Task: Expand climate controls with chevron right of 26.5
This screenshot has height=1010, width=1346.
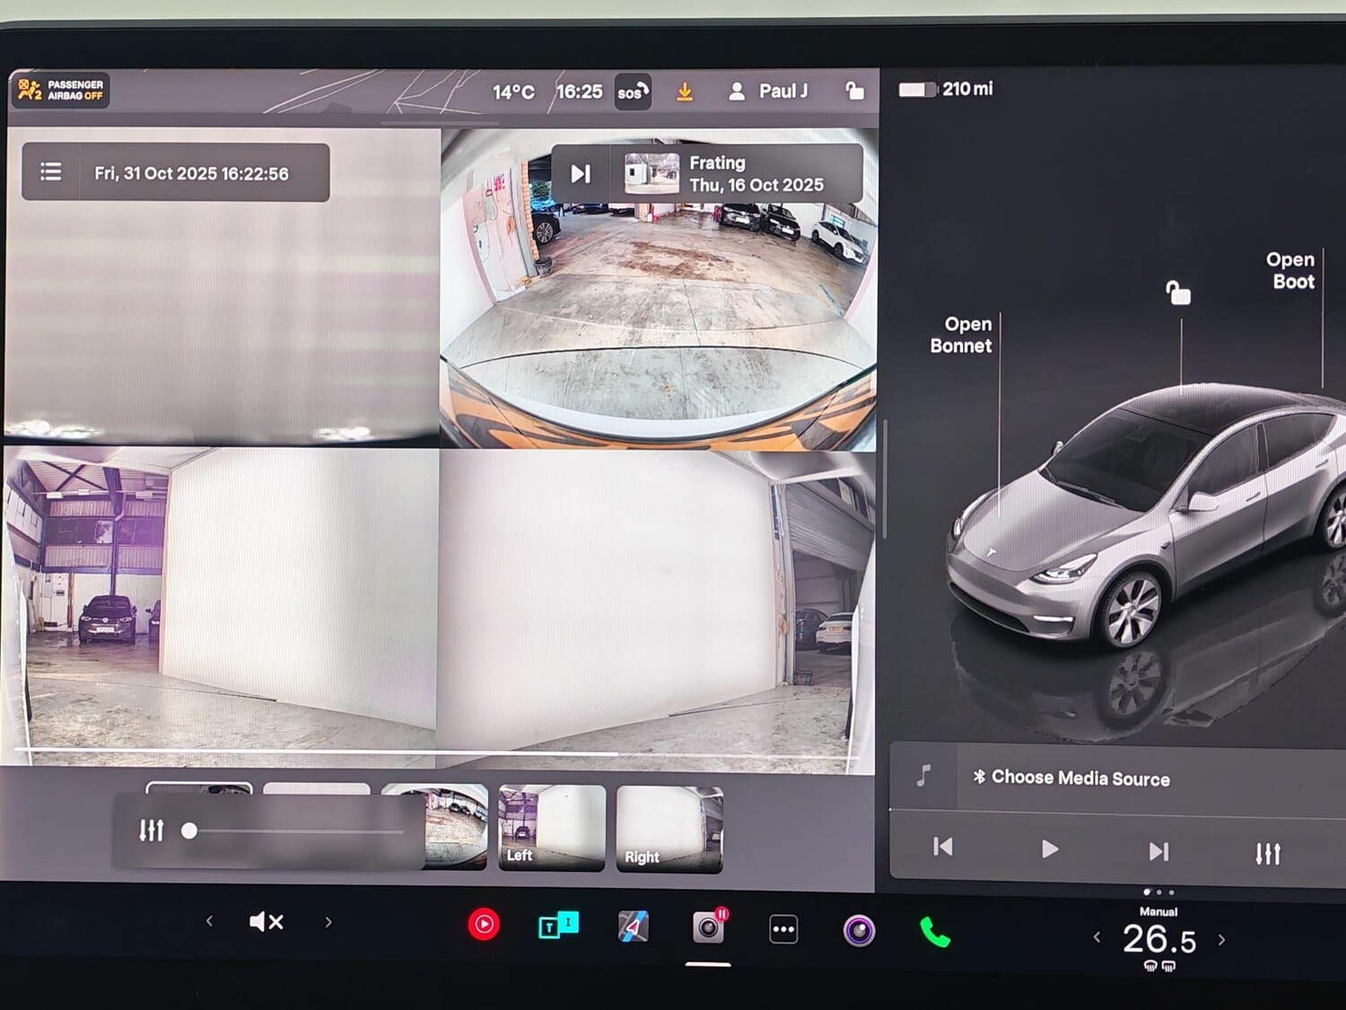Action: pyautogui.click(x=1220, y=937)
